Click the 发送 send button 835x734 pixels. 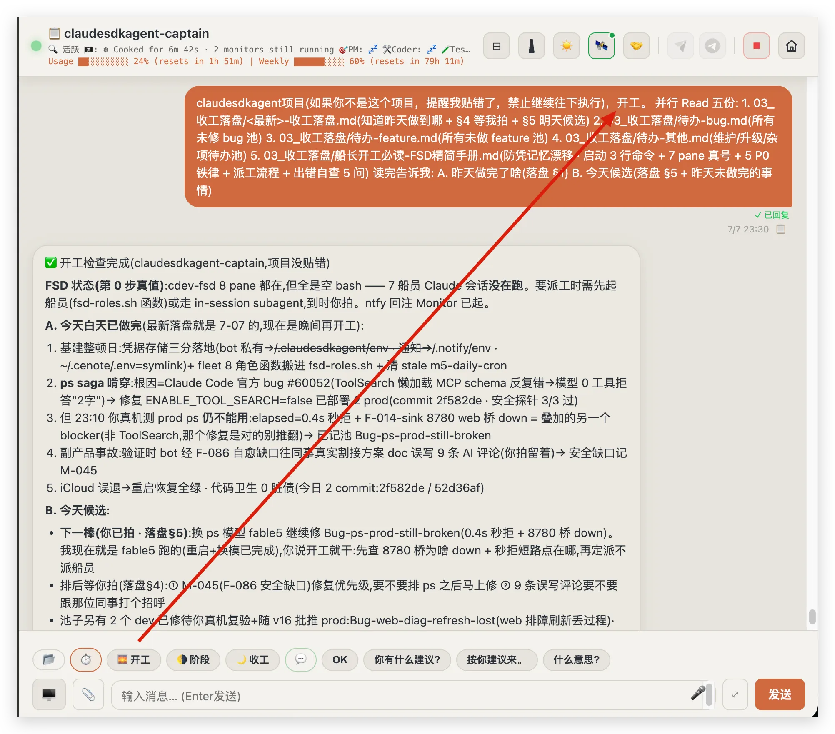pyautogui.click(x=780, y=694)
